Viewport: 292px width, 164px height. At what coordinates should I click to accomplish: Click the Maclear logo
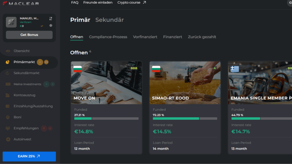tap(21, 3)
